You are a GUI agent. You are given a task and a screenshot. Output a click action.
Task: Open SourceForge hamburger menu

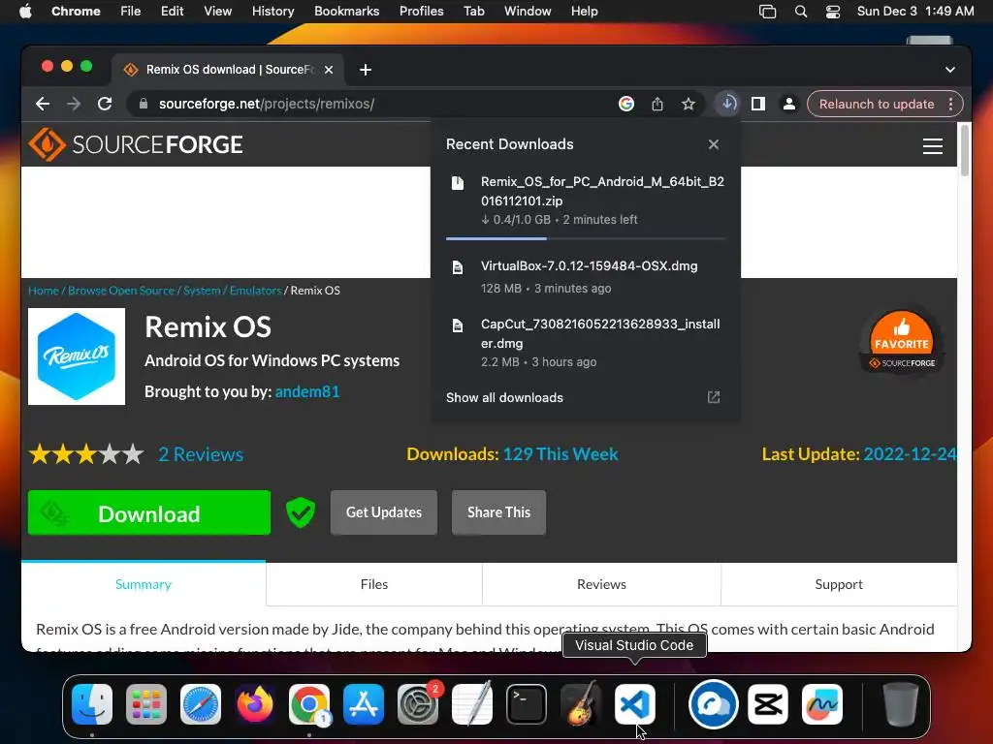tap(932, 146)
